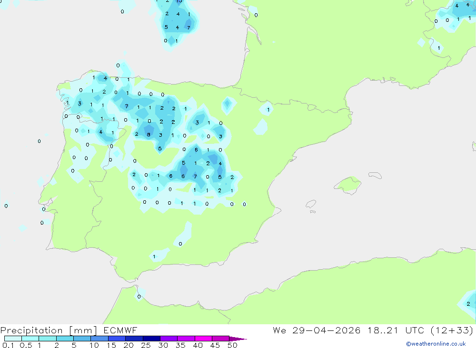
Task: Click the 2 mm value near bottom-right corner
Action: pyautogui.click(x=468, y=304)
